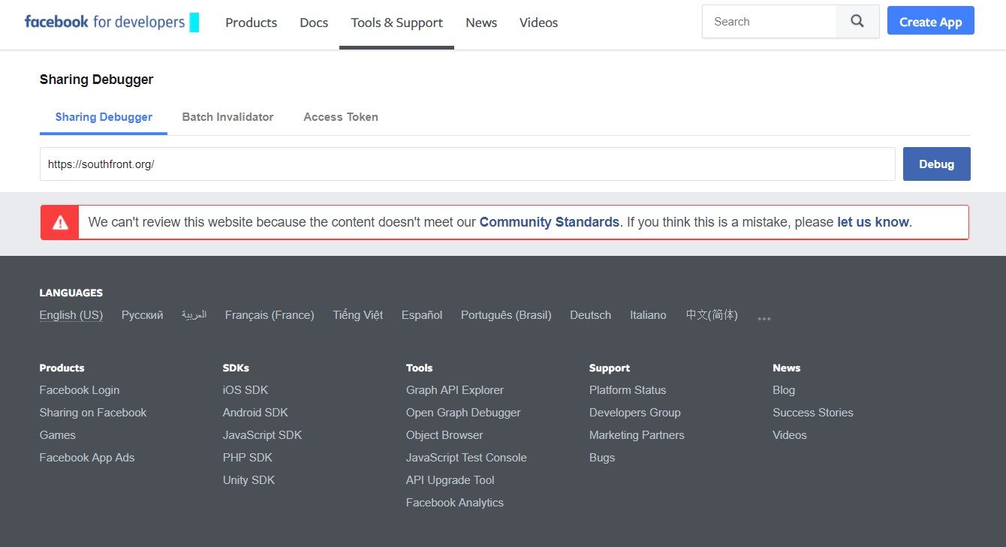Click the URL field containing southfront.org

467,164
